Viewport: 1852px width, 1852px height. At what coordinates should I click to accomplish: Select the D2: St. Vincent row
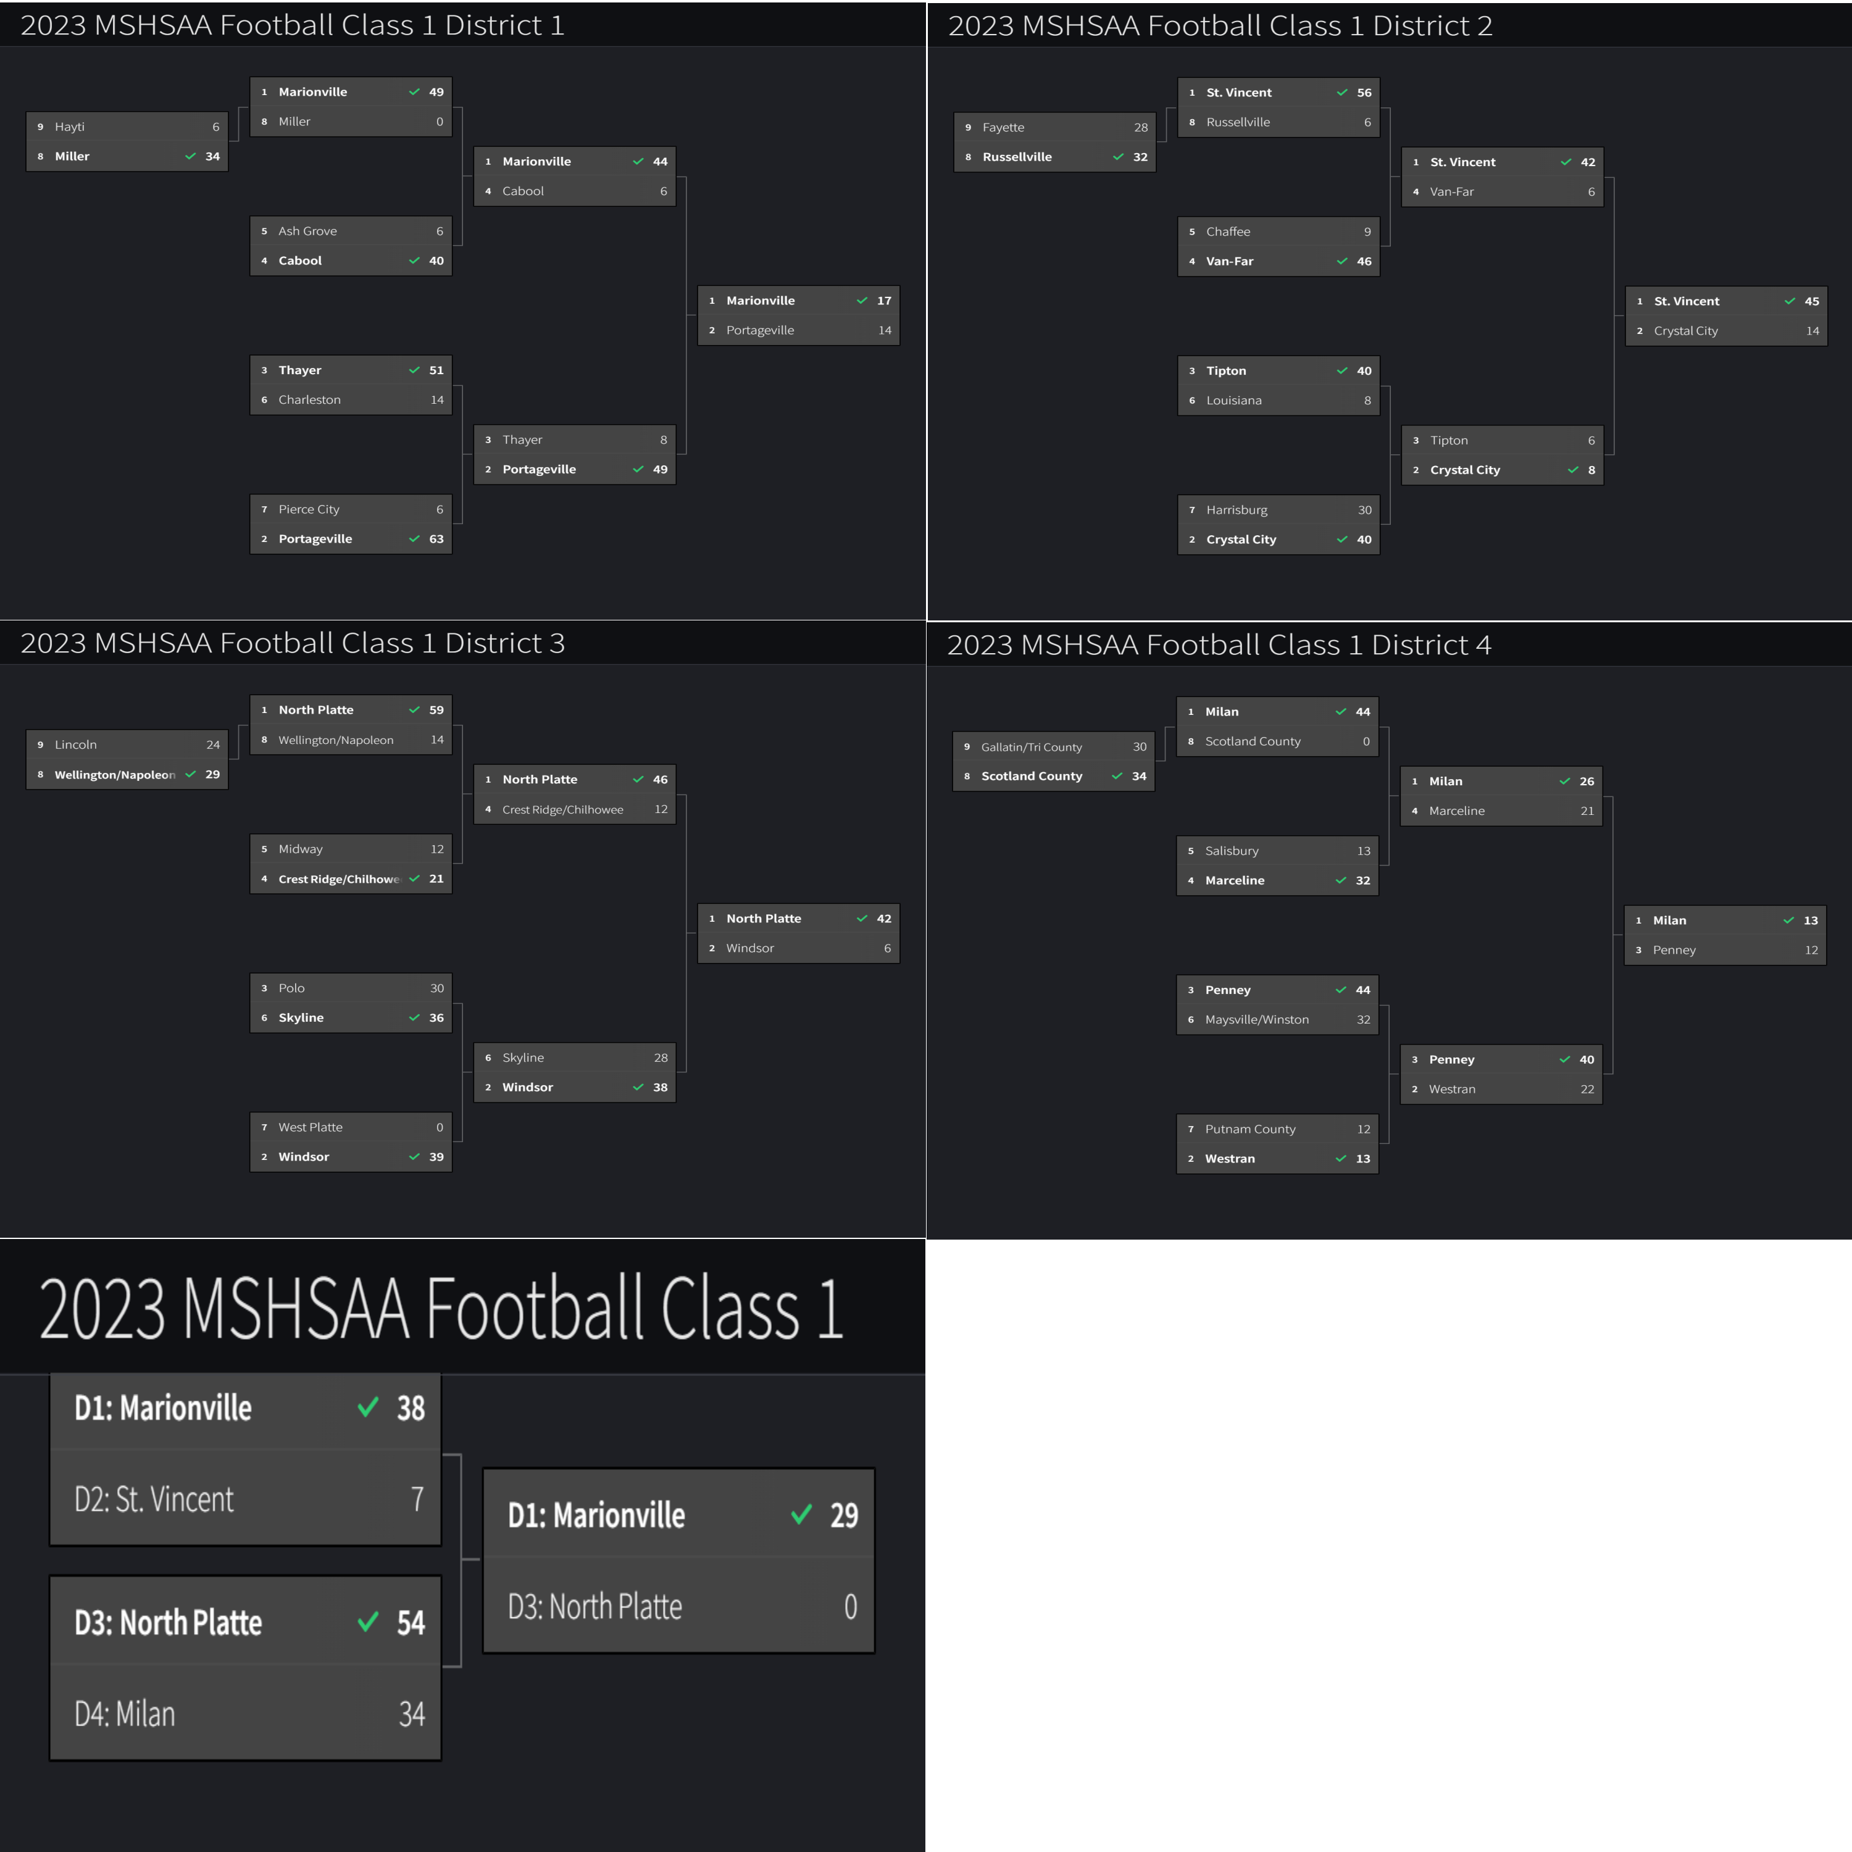(244, 1500)
